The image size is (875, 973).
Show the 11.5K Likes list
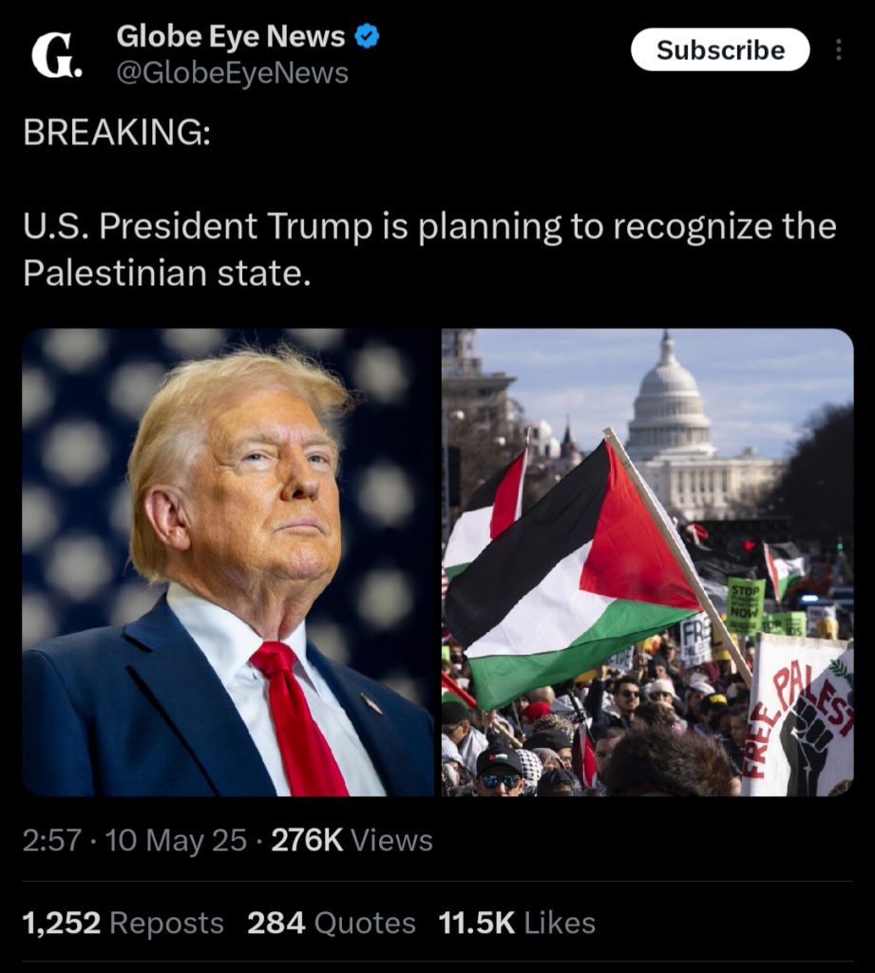coord(517,923)
